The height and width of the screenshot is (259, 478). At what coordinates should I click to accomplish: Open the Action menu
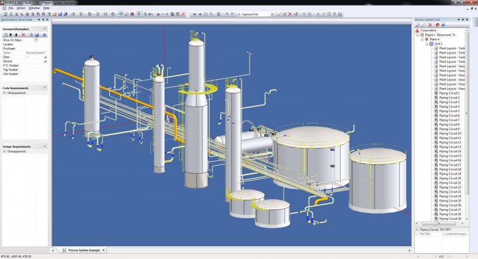coord(21,8)
